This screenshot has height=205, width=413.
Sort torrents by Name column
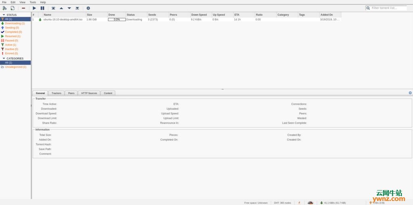coord(64,15)
